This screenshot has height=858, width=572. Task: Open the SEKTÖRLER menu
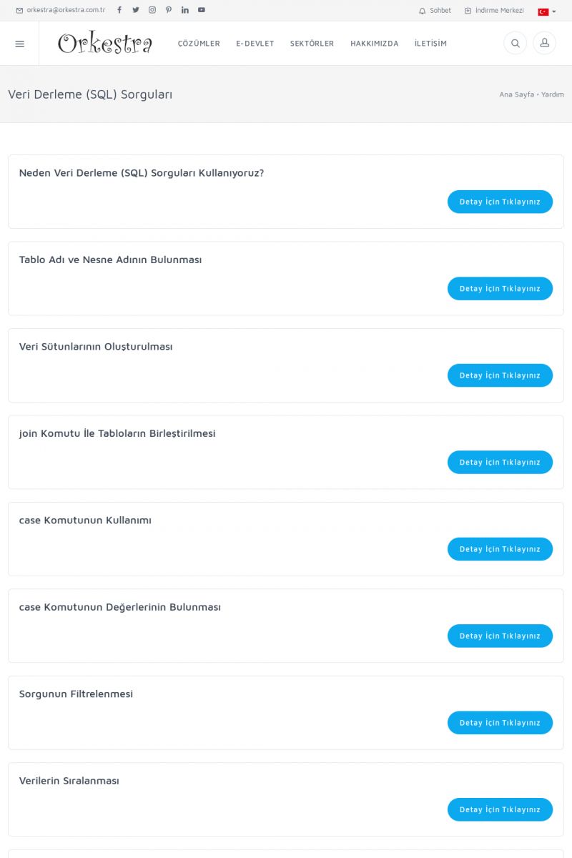pos(312,44)
